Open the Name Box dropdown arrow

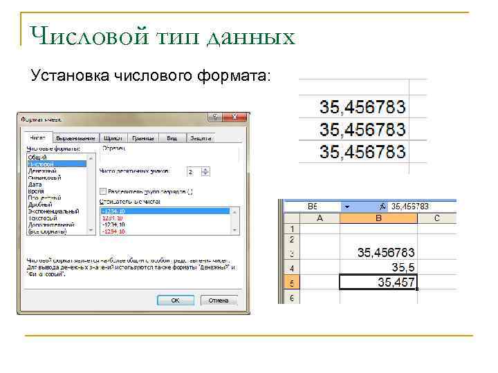(x=347, y=207)
